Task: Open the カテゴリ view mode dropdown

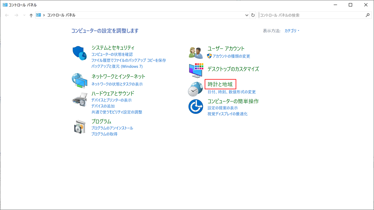Action: pos(292,31)
